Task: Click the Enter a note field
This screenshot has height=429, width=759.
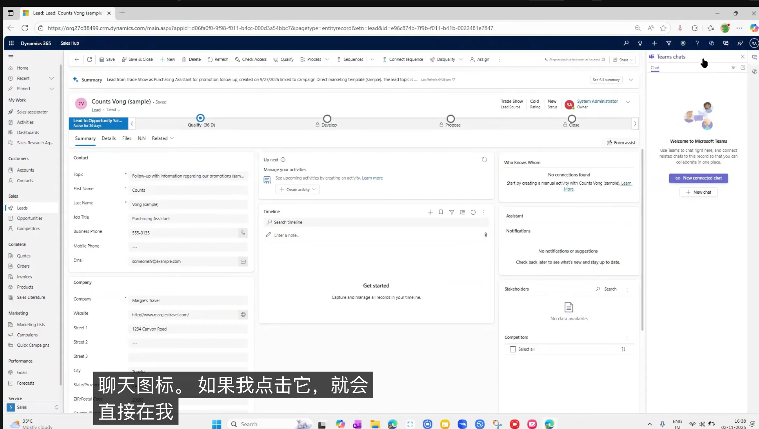Action: pos(376,235)
